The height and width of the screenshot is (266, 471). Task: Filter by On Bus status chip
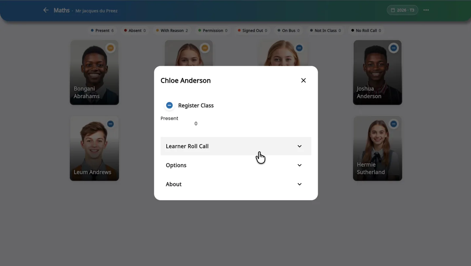coord(288,30)
